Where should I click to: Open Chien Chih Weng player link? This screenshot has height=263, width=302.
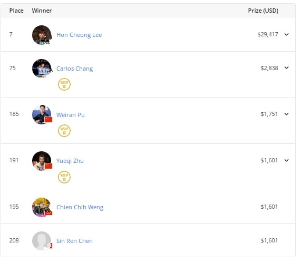point(80,207)
